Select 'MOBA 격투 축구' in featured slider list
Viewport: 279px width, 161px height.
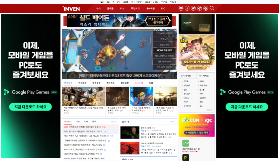coord(165,50)
